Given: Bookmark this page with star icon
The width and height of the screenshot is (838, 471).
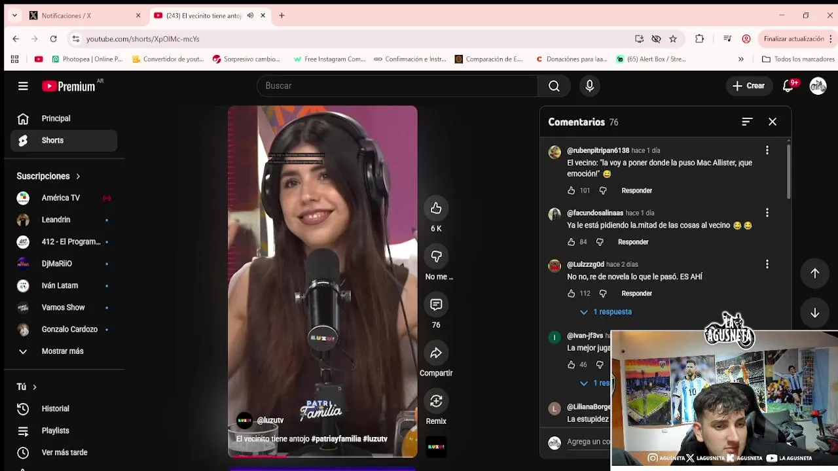Looking at the screenshot, I should point(673,39).
